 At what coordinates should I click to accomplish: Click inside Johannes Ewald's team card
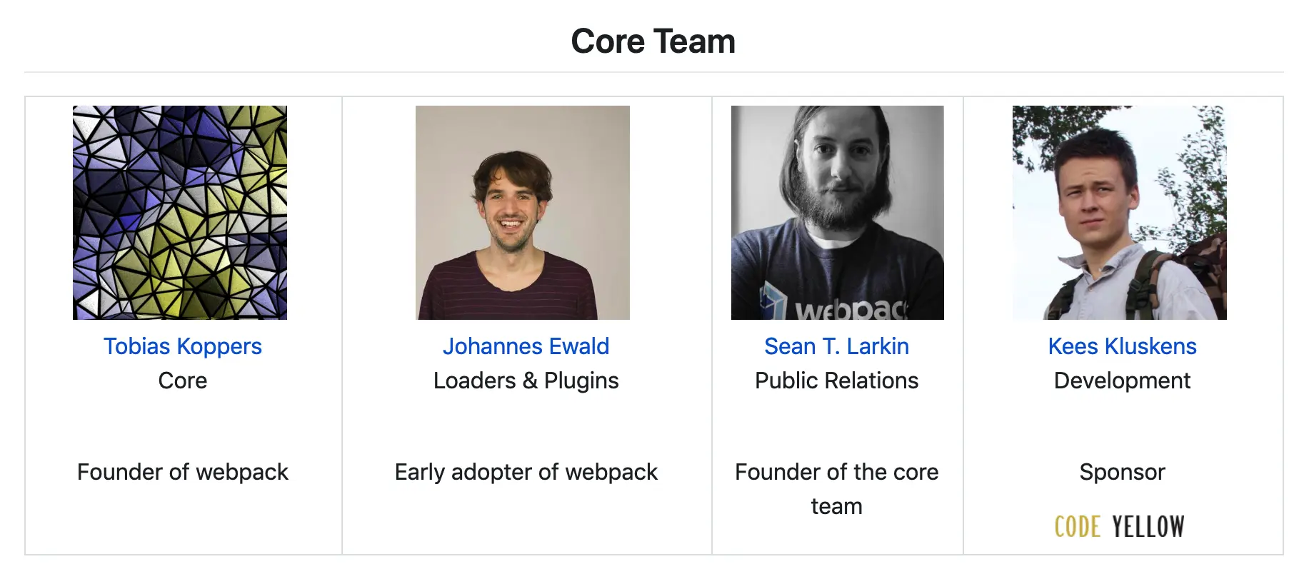click(526, 428)
